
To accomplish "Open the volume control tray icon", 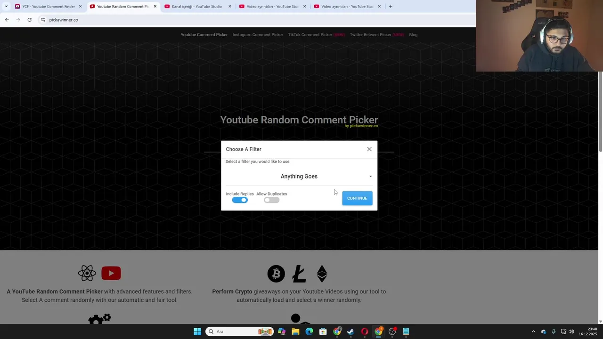I will pyautogui.click(x=571, y=331).
